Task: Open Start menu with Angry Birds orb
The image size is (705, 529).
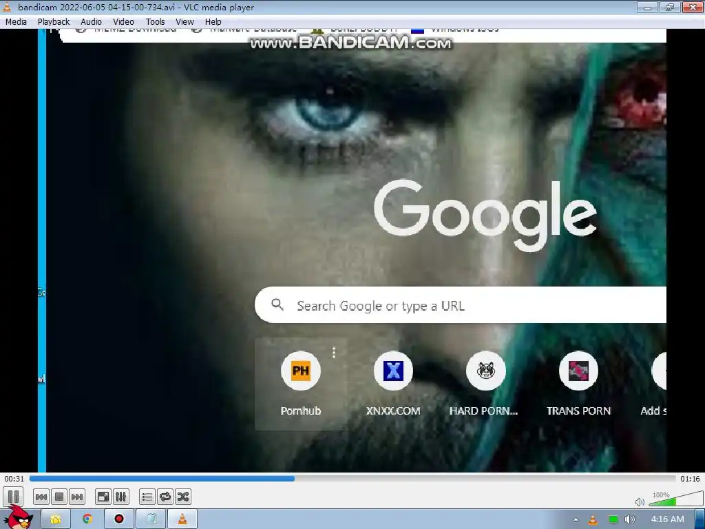Action: pyautogui.click(x=17, y=517)
